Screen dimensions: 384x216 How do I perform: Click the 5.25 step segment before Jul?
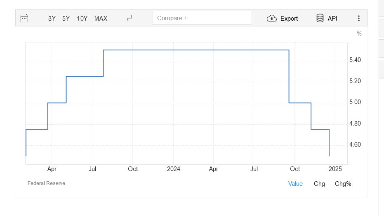point(85,76)
